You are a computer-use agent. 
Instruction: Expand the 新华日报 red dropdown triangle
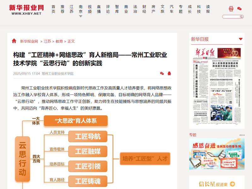coord(241,39)
